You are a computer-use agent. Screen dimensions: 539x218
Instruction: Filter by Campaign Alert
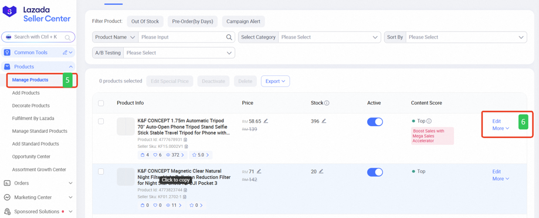click(243, 21)
